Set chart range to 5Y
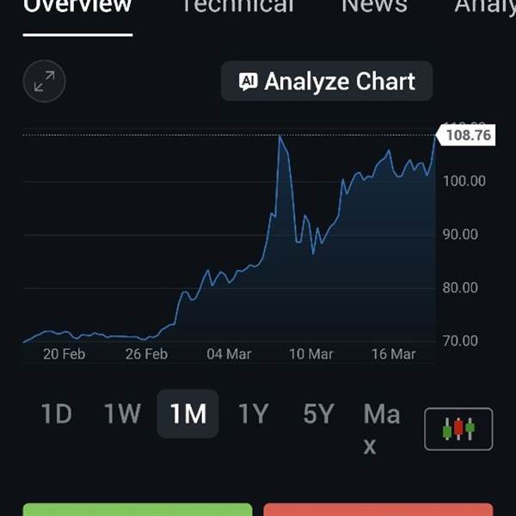 click(318, 415)
